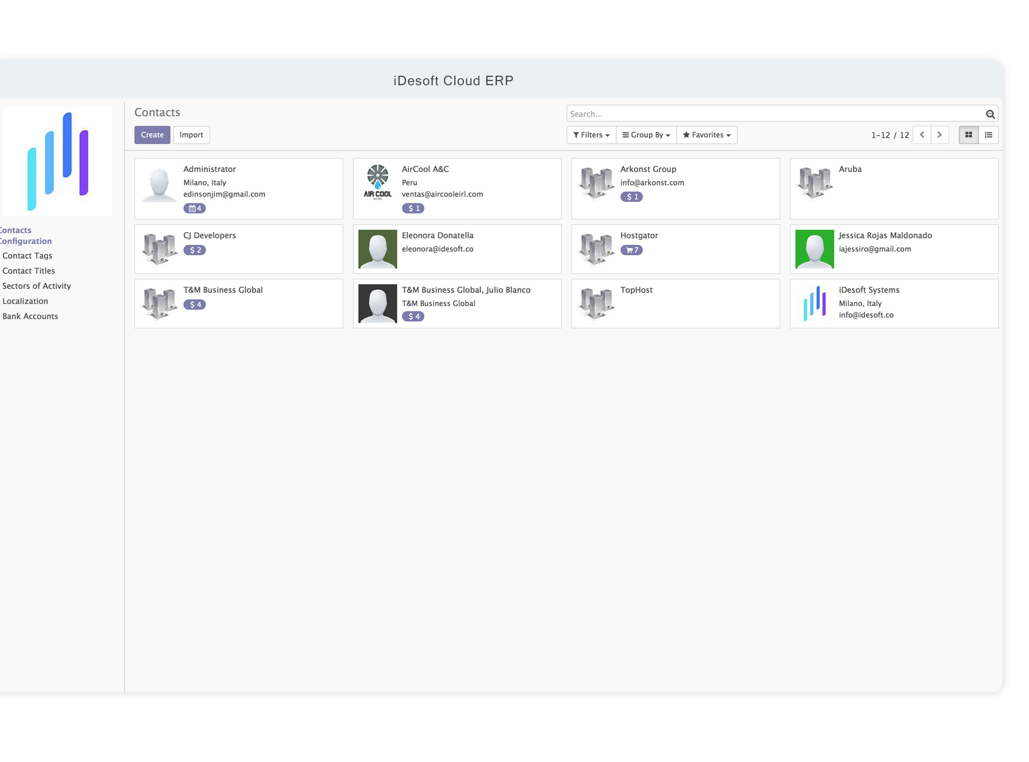This screenshot has height=762, width=1029.
Task: Click Julio Blanco dark avatar
Action: pyautogui.click(x=378, y=303)
